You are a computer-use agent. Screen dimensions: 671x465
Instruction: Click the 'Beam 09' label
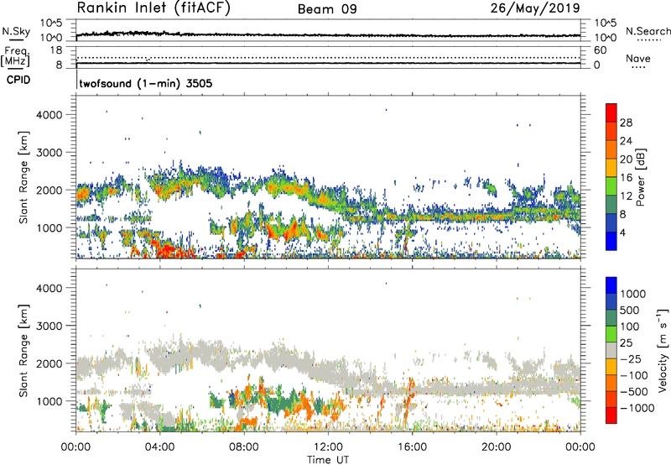[327, 9]
